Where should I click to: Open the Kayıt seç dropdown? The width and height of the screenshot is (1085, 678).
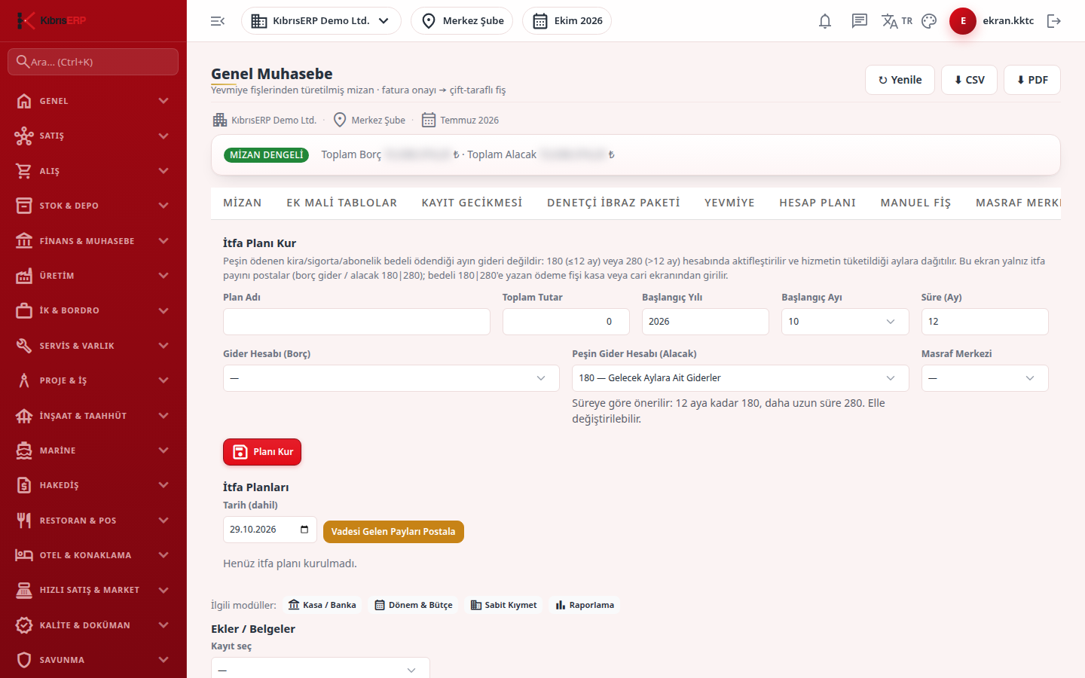[x=320, y=669]
